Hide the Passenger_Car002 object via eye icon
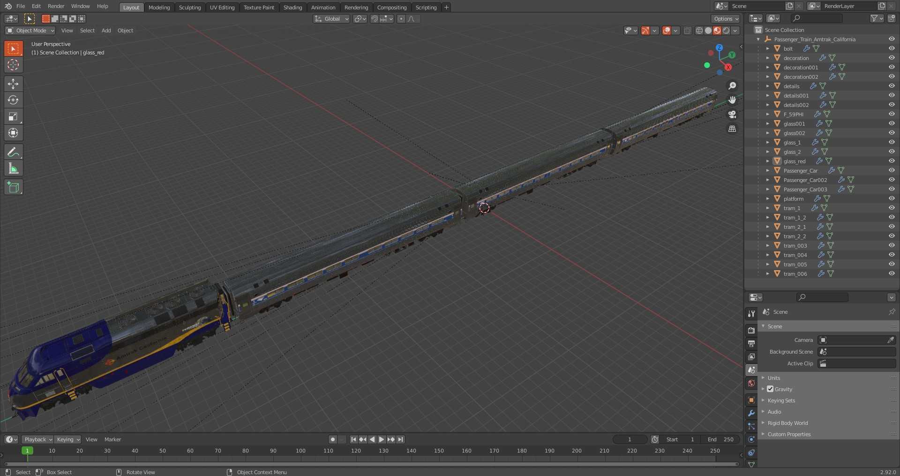The width and height of the screenshot is (900, 476). 892,180
